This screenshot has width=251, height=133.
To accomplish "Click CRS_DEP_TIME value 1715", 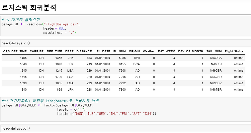I will click(23, 77).
